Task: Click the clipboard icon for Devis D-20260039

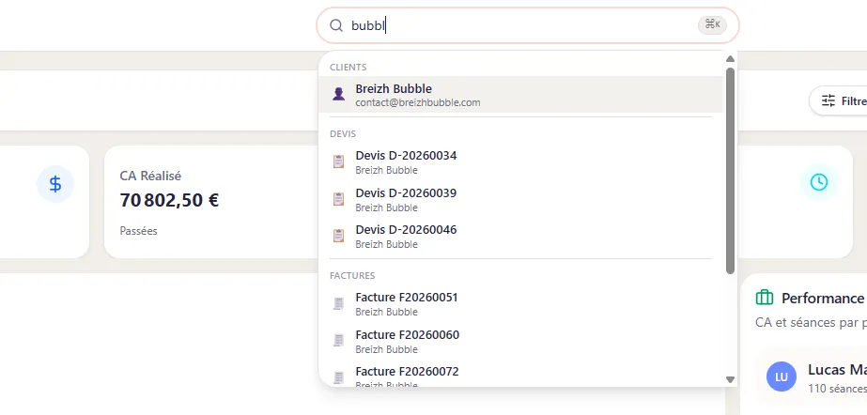Action: pyautogui.click(x=338, y=199)
